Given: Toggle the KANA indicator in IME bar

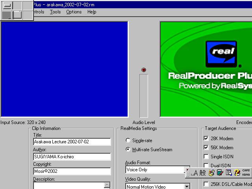Looking at the screenshot, I should 246,175.
